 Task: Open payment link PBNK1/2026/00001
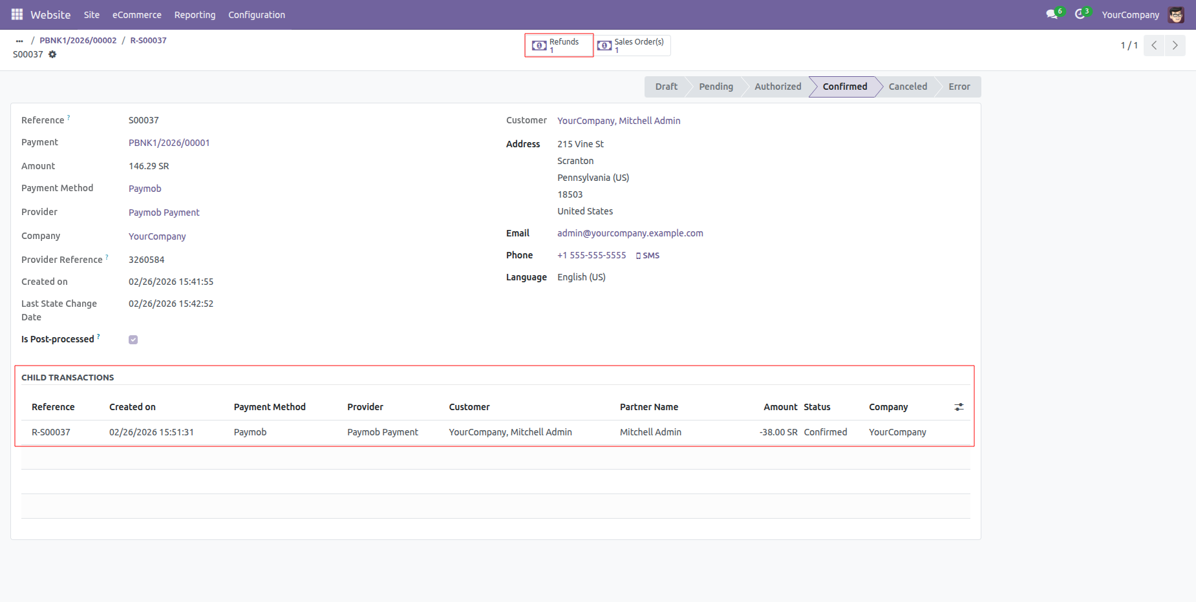click(x=169, y=143)
